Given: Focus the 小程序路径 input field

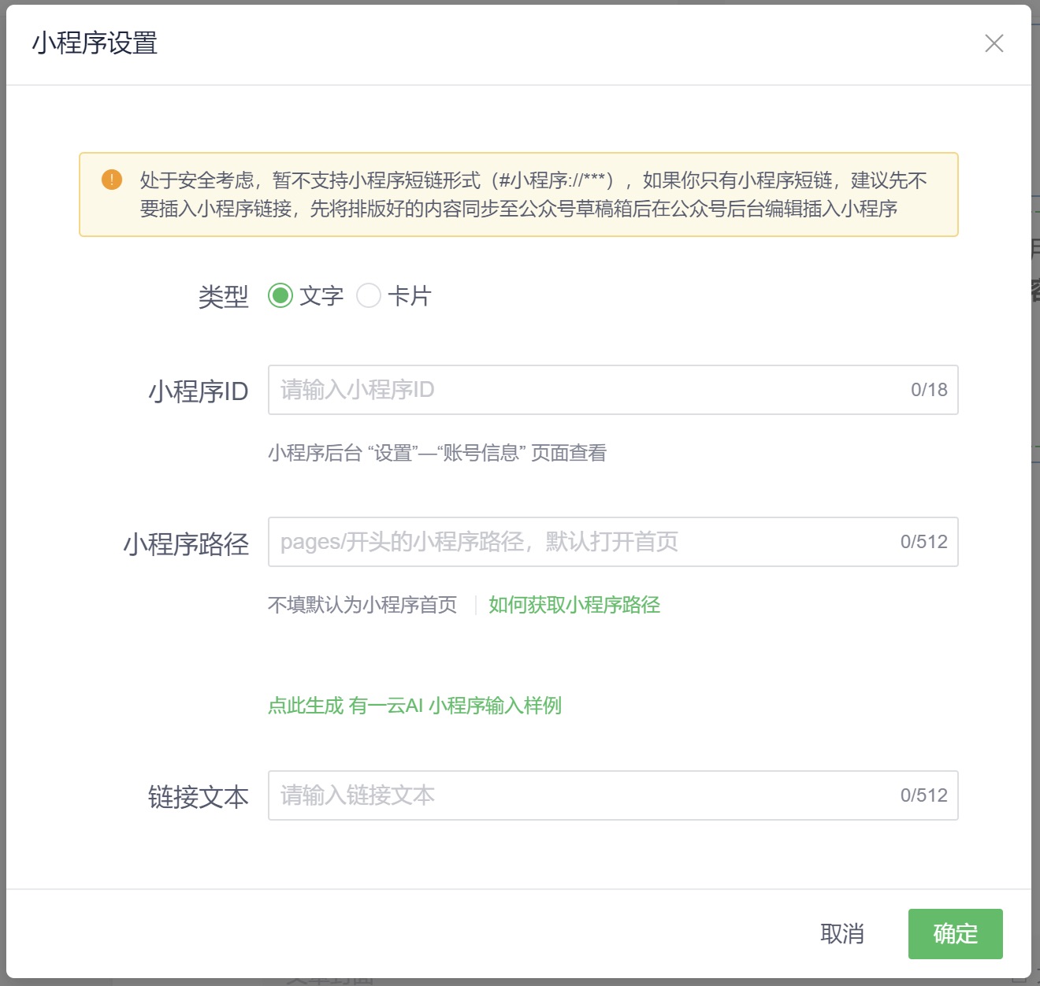Looking at the screenshot, I should click(613, 542).
